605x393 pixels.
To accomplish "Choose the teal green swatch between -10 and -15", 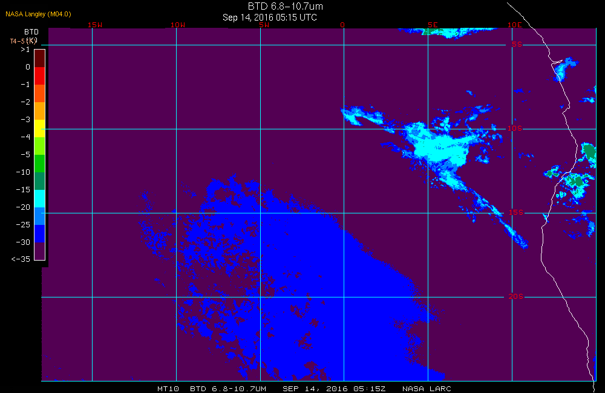I will click(40, 181).
